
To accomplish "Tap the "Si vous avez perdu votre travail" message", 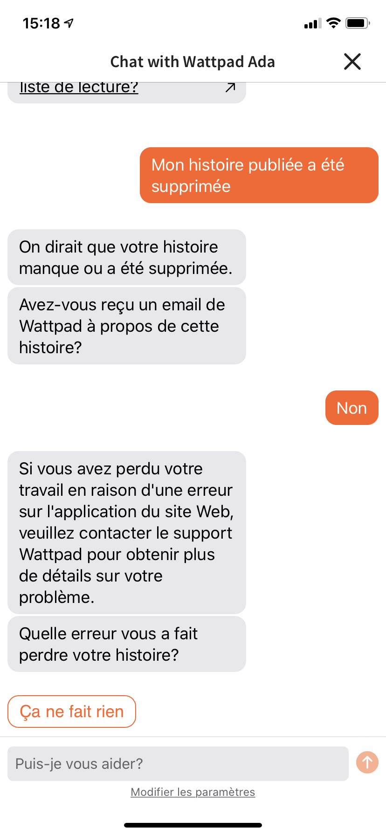I will [x=127, y=533].
